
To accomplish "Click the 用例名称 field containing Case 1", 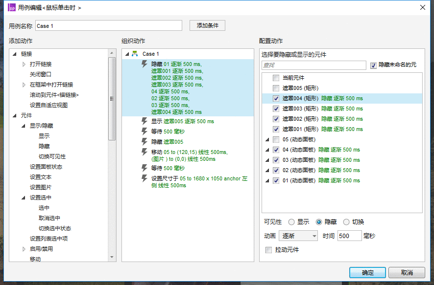I will click(109, 26).
